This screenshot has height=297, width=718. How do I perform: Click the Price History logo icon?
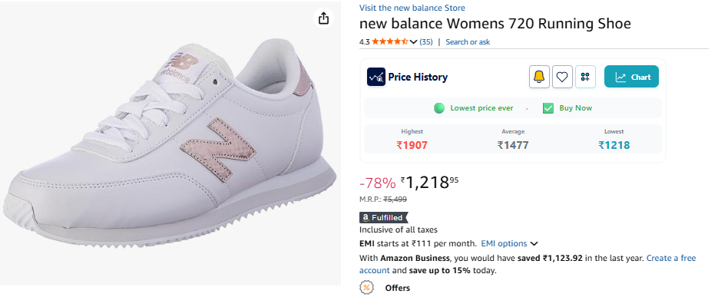click(376, 77)
